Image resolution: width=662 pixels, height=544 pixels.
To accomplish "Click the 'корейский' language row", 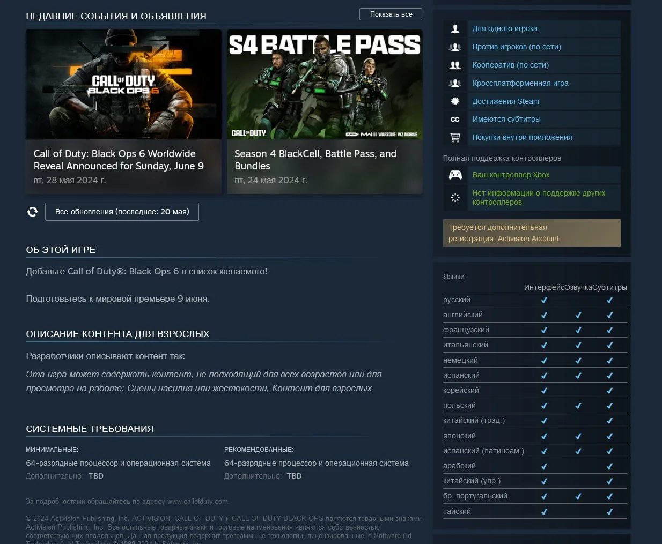I will coord(535,391).
